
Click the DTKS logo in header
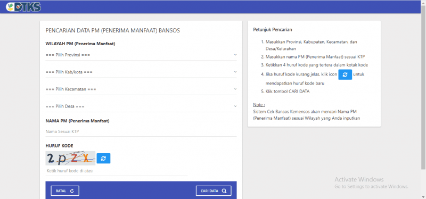[x=23, y=7]
